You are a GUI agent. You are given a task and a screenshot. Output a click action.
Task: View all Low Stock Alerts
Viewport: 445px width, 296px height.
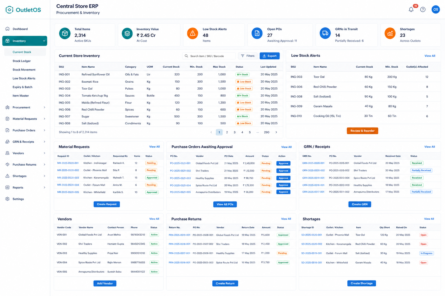point(430,56)
